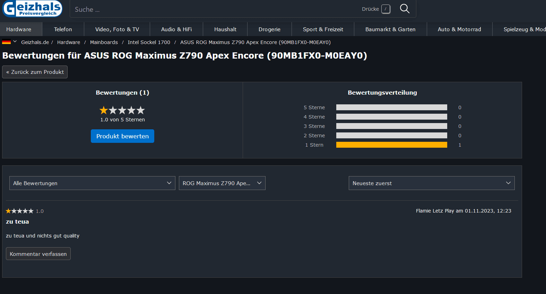The image size is (546, 294).
Task: Click the Bewertungsverteilung heading
Action: (x=382, y=93)
